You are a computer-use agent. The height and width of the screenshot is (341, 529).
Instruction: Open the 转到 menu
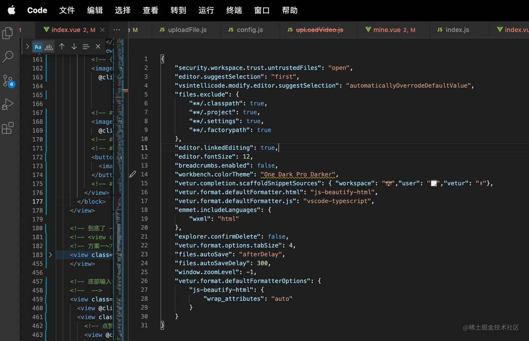tap(178, 10)
